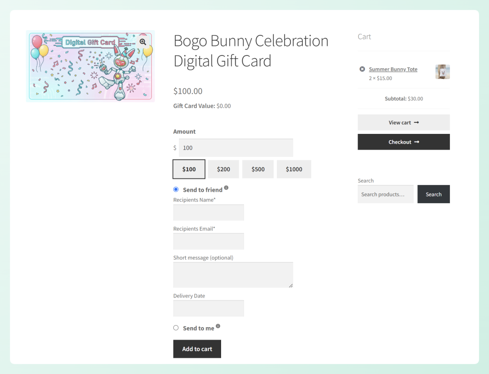
Task: Focus the Search products field
Action: tap(385, 194)
